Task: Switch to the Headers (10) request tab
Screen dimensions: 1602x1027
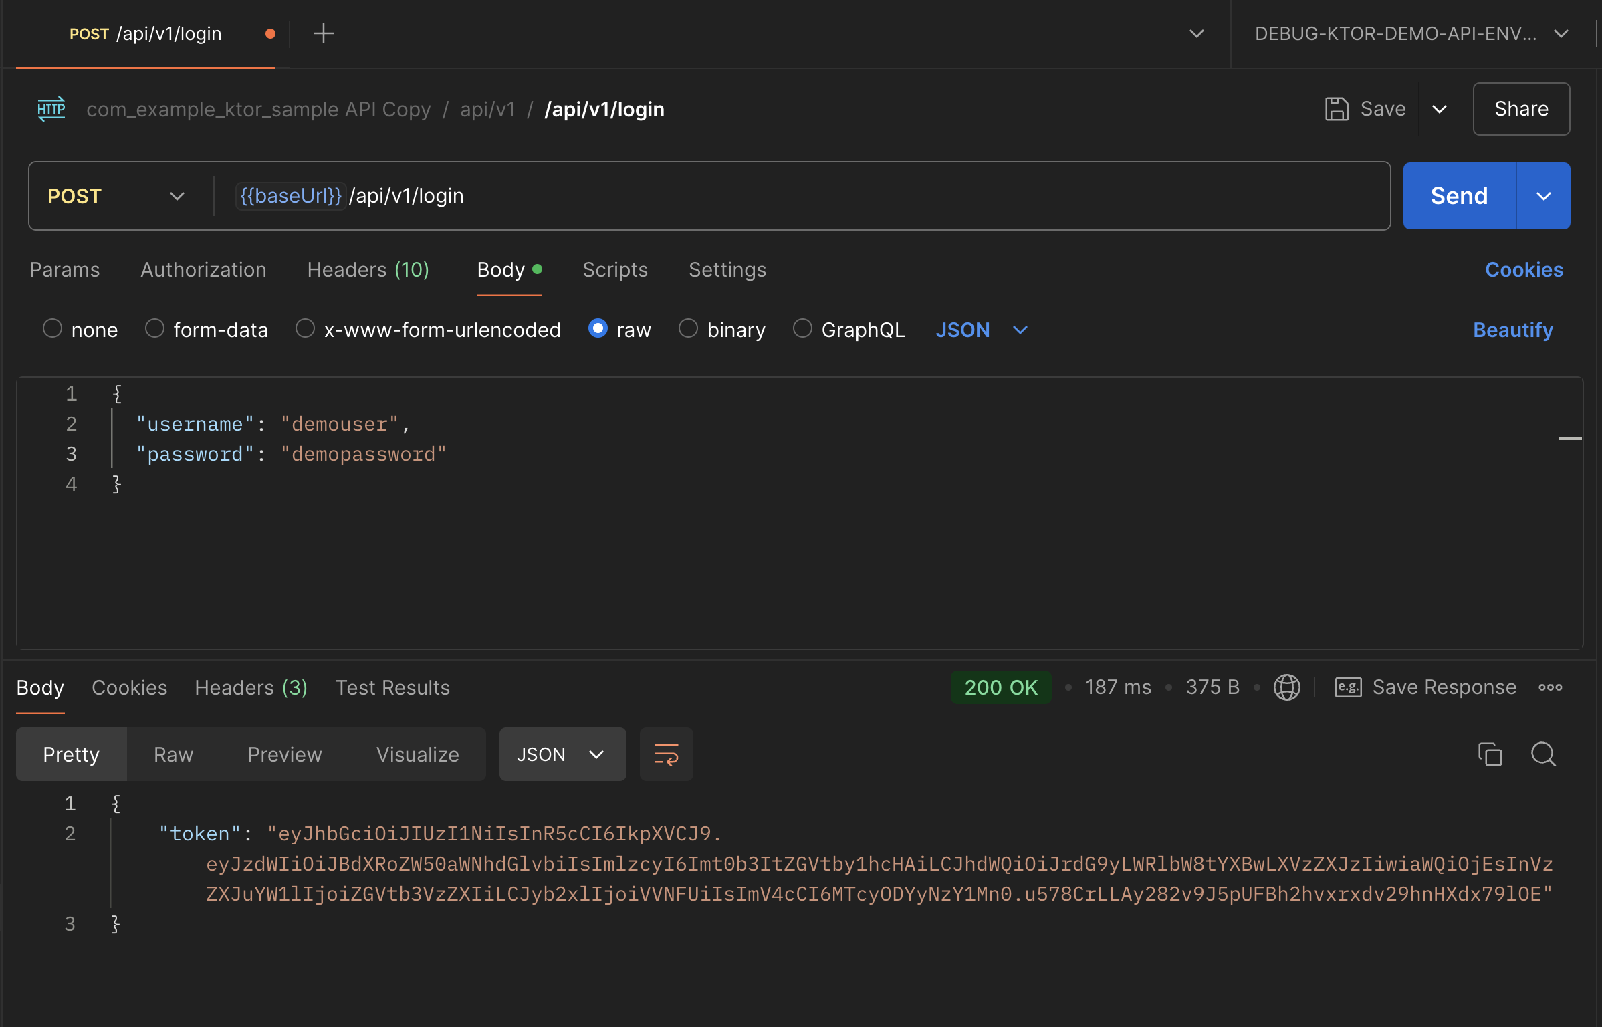Action: point(368,269)
